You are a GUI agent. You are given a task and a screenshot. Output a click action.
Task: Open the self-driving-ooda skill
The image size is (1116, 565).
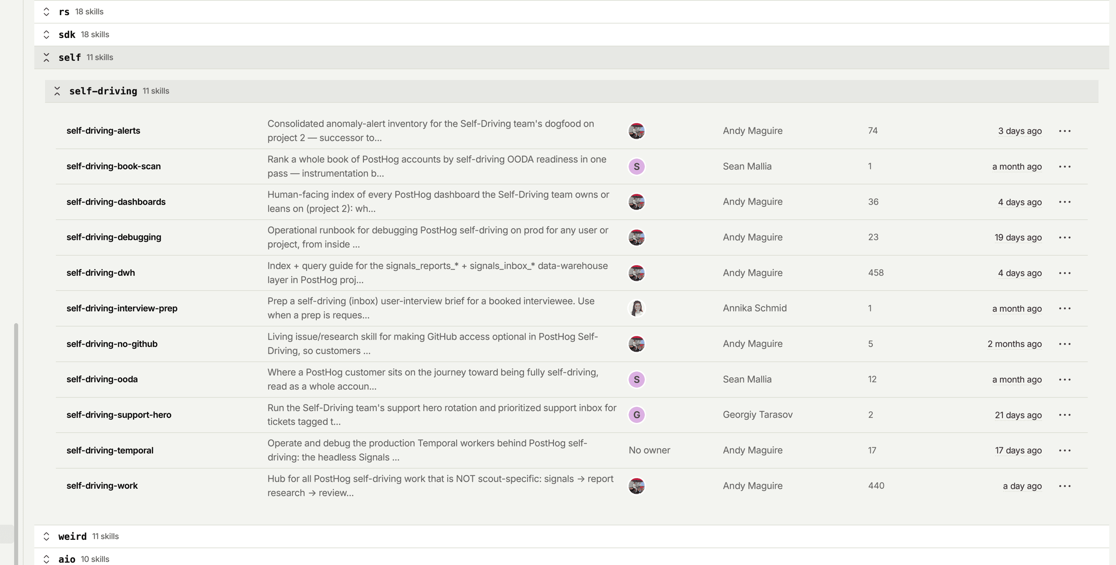tap(102, 379)
